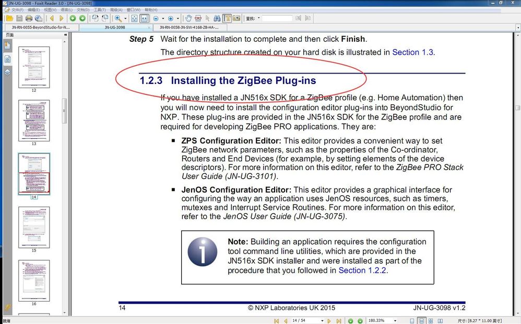This screenshot has height=324, width=521.
Task: Click the blue Zoom Out minus button
Action: [x=156, y=19]
